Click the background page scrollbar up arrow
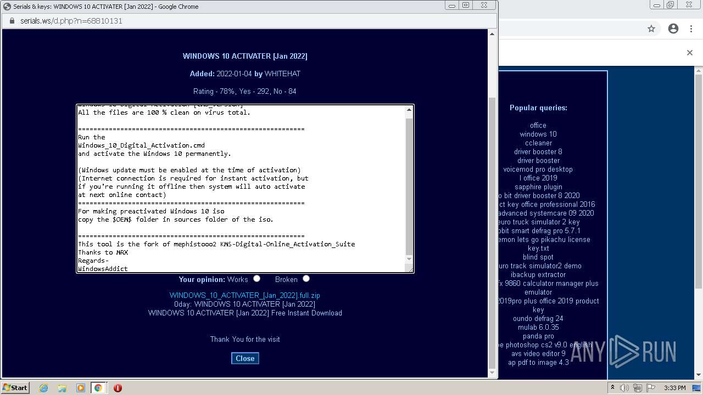Screen dimensions: 703x395 699,71
